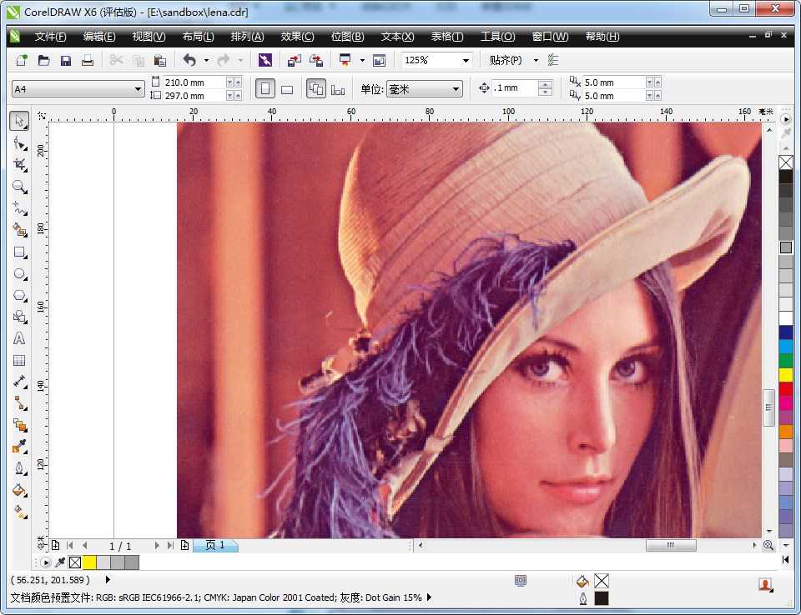Expand the color profile status arrow
The width and height of the screenshot is (801, 615).
pyautogui.click(x=429, y=597)
